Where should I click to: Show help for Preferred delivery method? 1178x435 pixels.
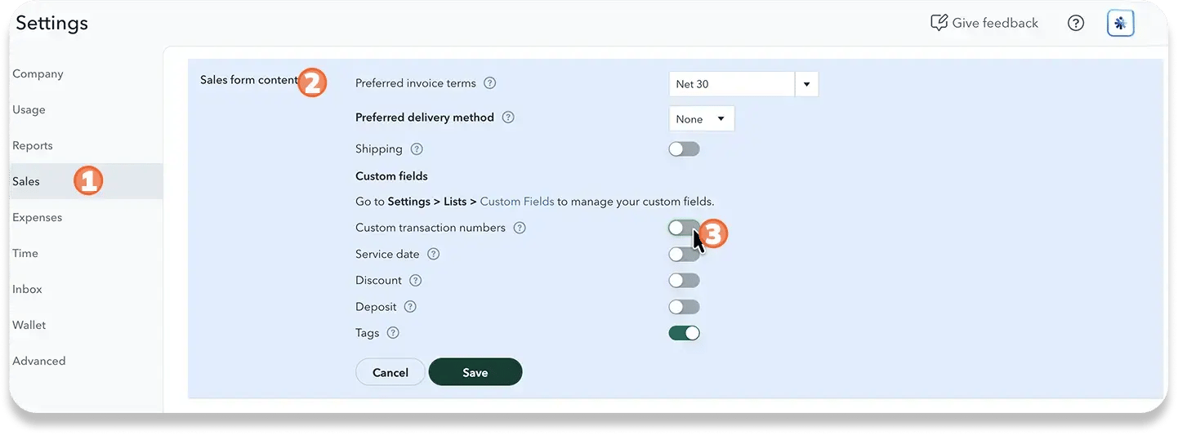pos(508,118)
